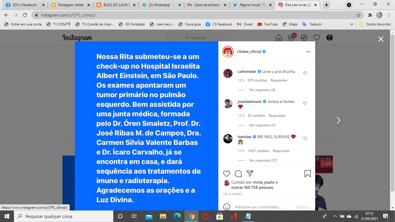
Task: Open the Instagram direct messages icon
Action: (x=291, y=38)
